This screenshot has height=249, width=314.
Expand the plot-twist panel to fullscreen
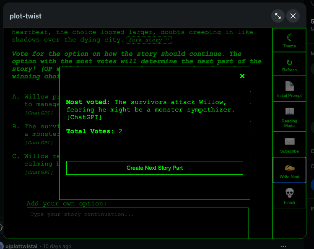point(278,16)
